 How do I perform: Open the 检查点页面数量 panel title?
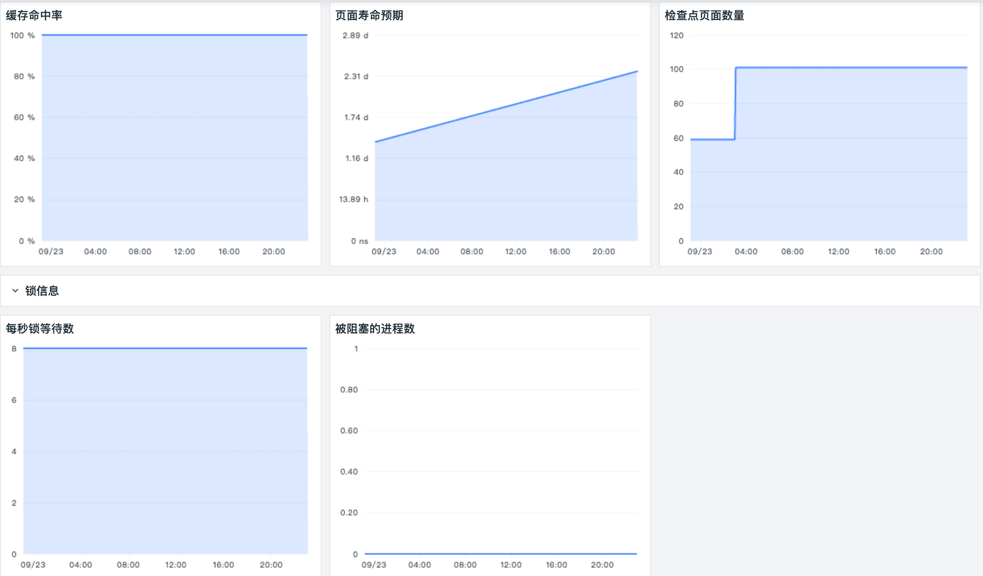[x=704, y=15]
